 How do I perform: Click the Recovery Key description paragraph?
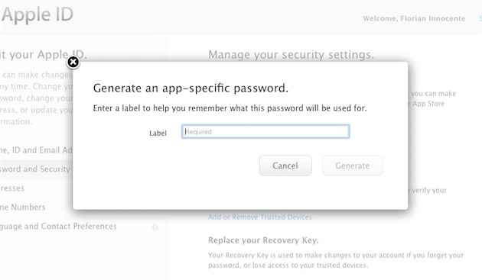[x=336, y=260]
